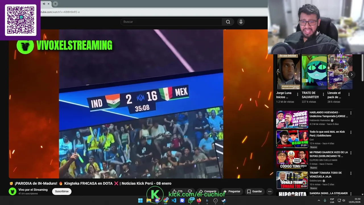Open options menu for TRATE DE SALVARTE short
Screen dimensions: 364x205
click(323, 94)
